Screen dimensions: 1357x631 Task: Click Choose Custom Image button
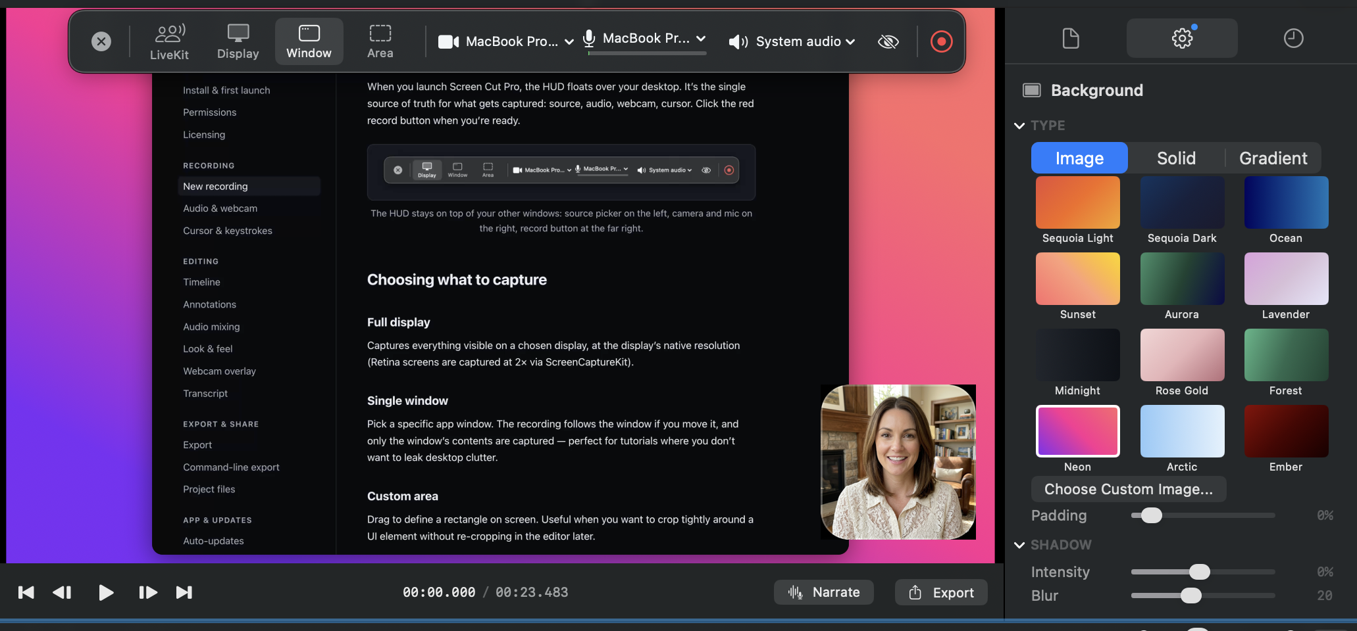(x=1128, y=489)
